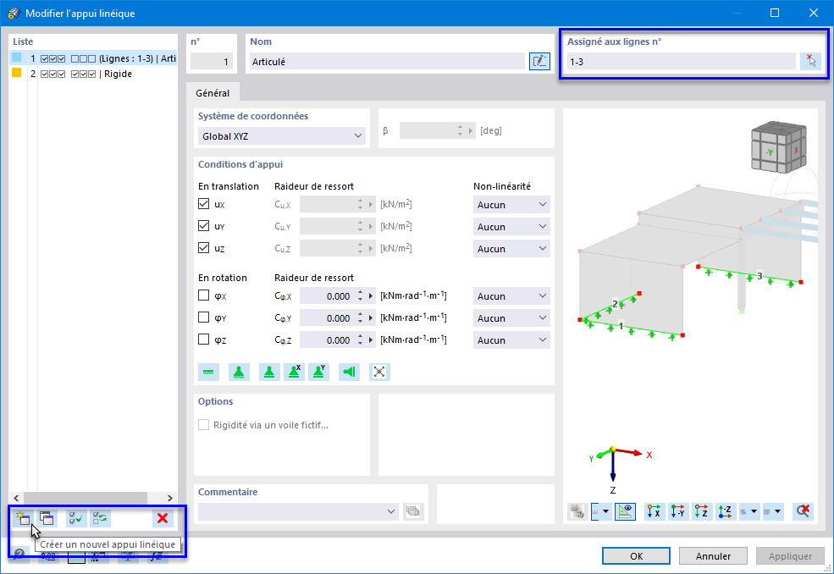Screen dimensions: 834x574
Task: Set the preview to view in X direction
Action: point(654,511)
